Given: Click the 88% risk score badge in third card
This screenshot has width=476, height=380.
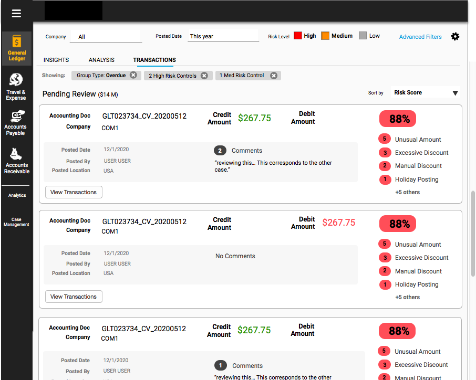Looking at the screenshot, I should point(397,331).
